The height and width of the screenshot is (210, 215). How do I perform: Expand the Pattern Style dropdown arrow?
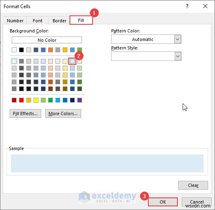point(178,56)
